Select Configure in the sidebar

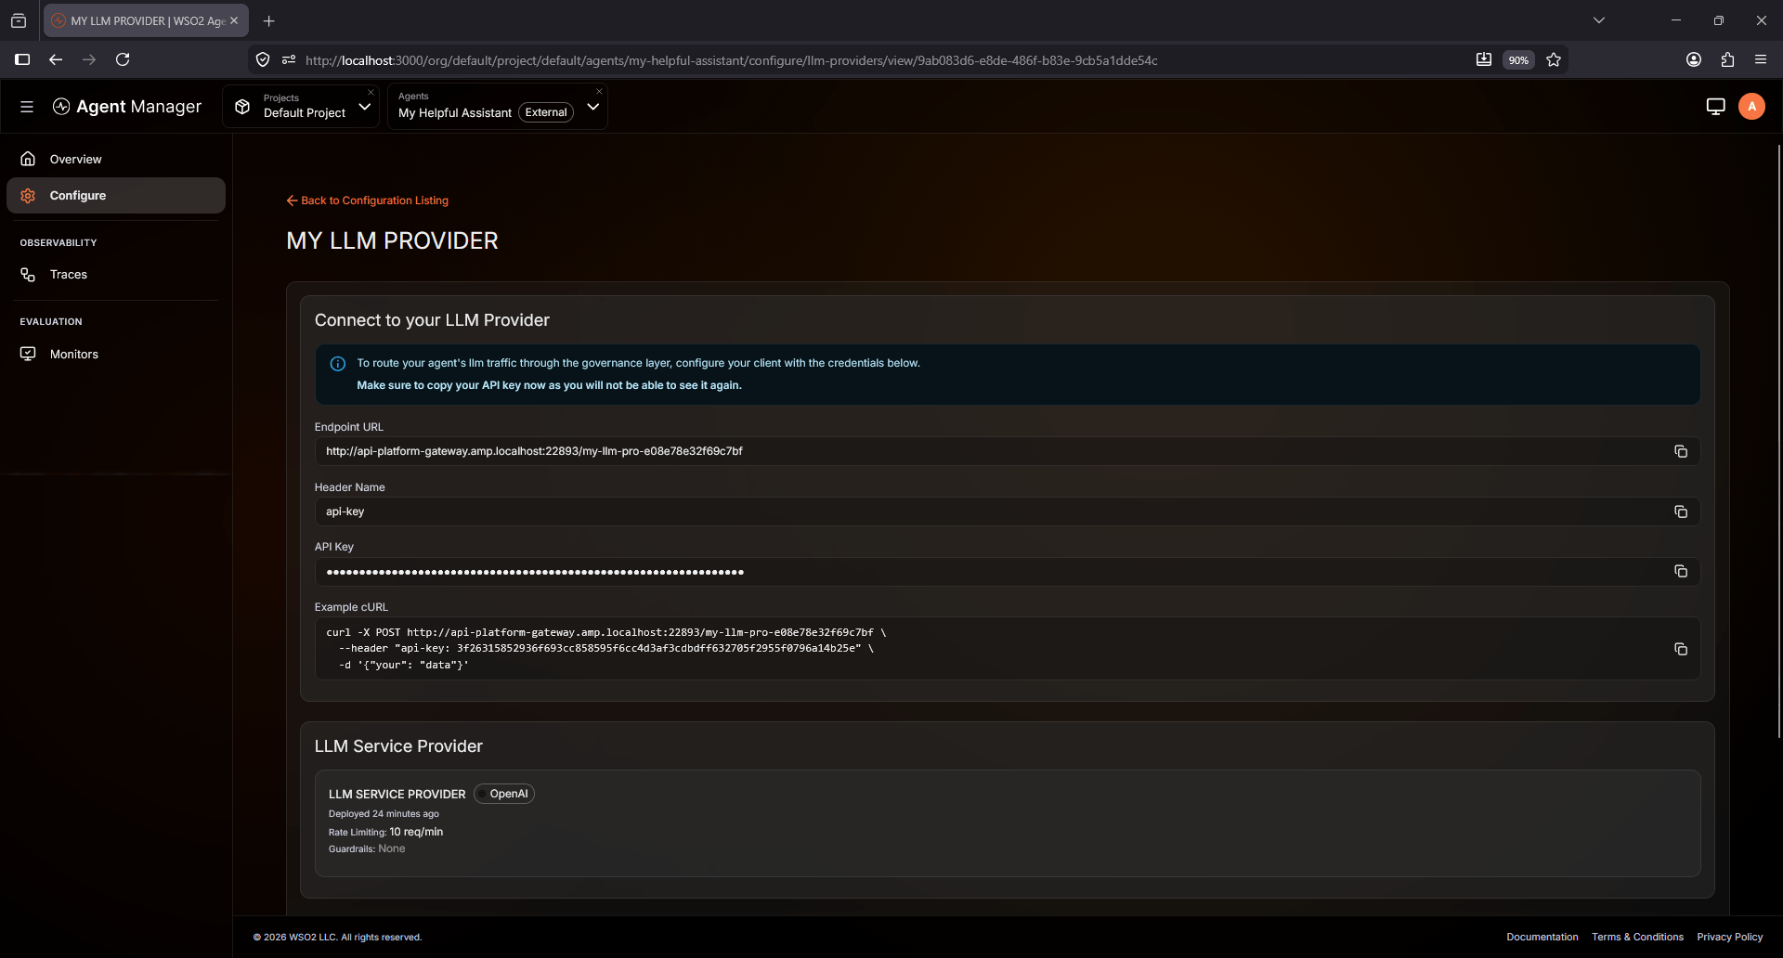(116, 195)
